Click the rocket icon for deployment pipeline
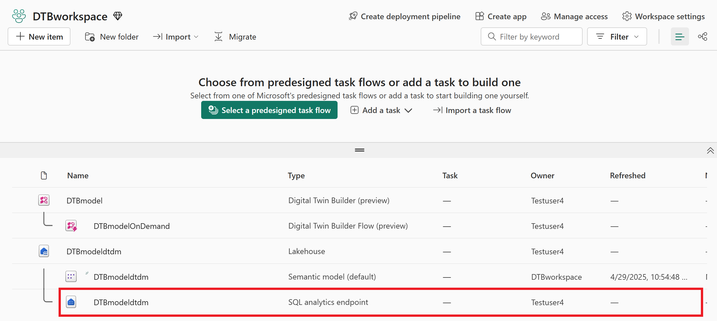 (x=353, y=16)
